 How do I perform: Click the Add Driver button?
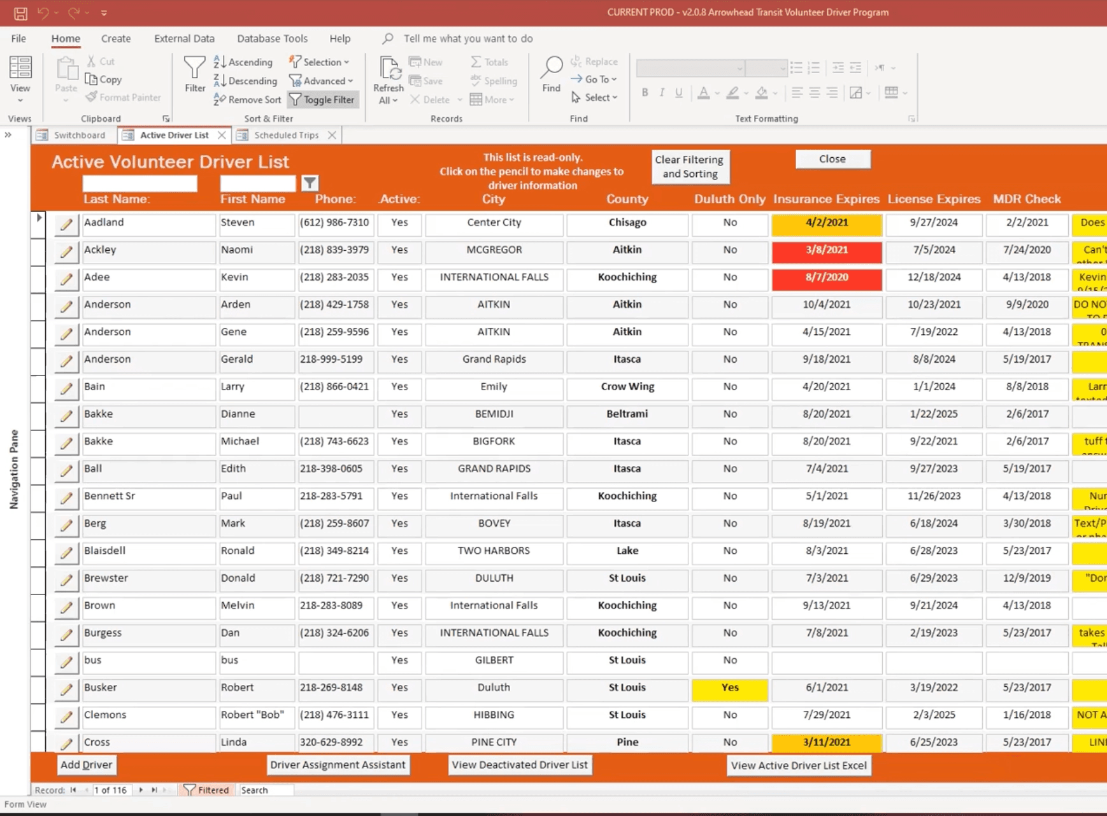coord(86,765)
